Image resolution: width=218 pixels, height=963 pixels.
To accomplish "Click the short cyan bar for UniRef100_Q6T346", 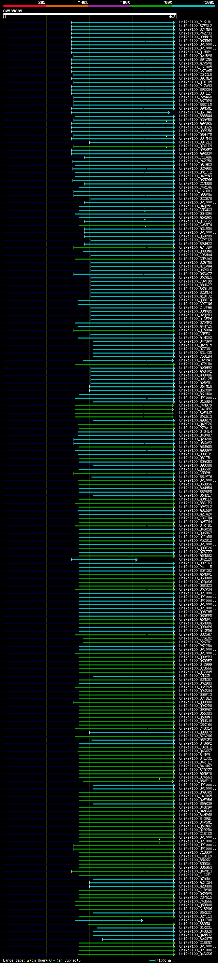I will pyautogui.click(x=120, y=112).
